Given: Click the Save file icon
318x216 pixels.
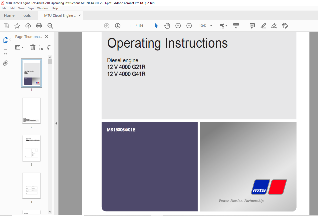Looking at the screenshot, I should [6, 26].
